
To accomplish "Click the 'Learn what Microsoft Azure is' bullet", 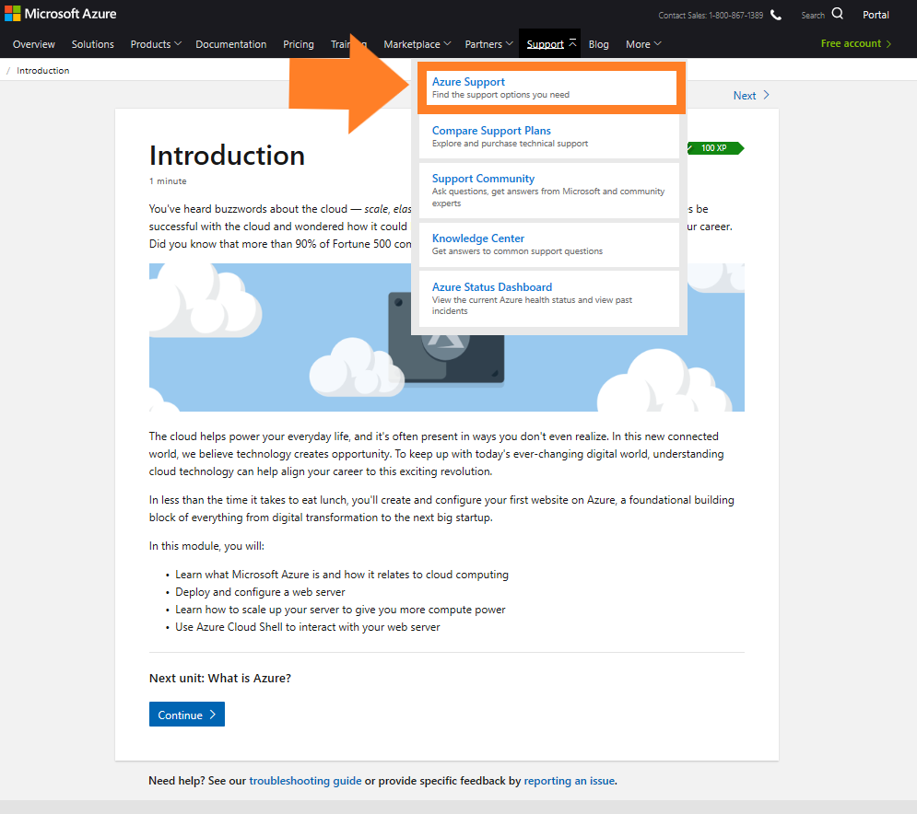I will pos(342,575).
